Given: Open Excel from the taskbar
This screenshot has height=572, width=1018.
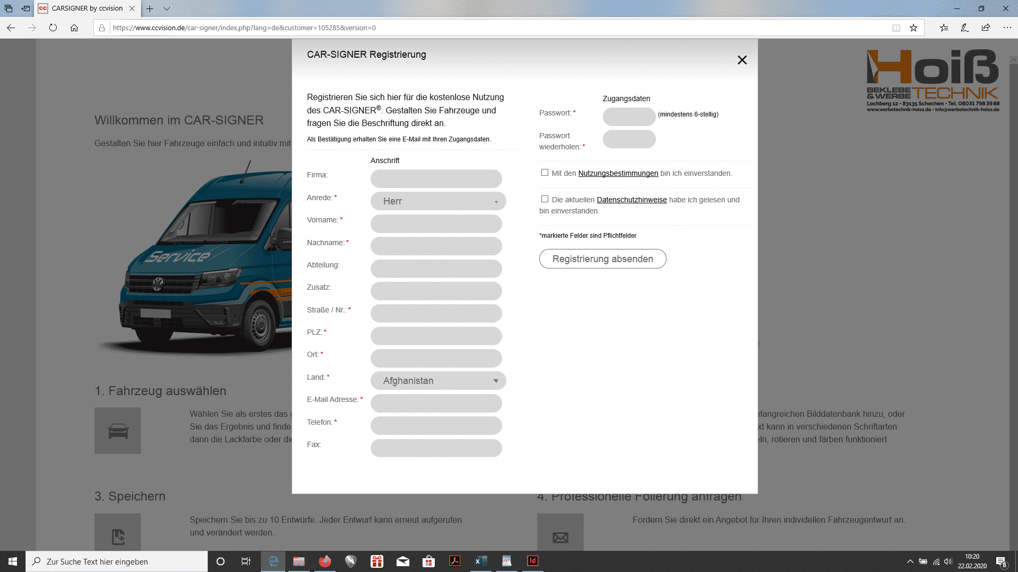Looking at the screenshot, I should [481, 561].
